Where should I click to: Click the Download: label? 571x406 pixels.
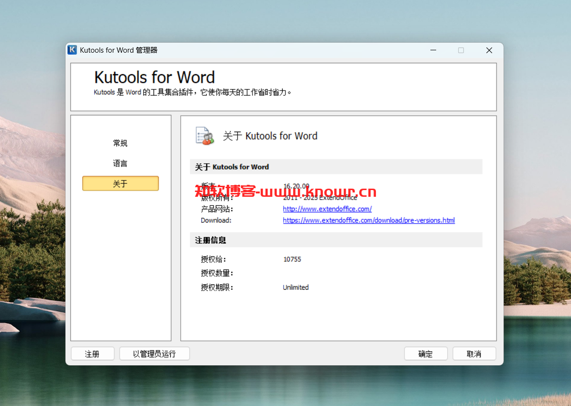[216, 220]
